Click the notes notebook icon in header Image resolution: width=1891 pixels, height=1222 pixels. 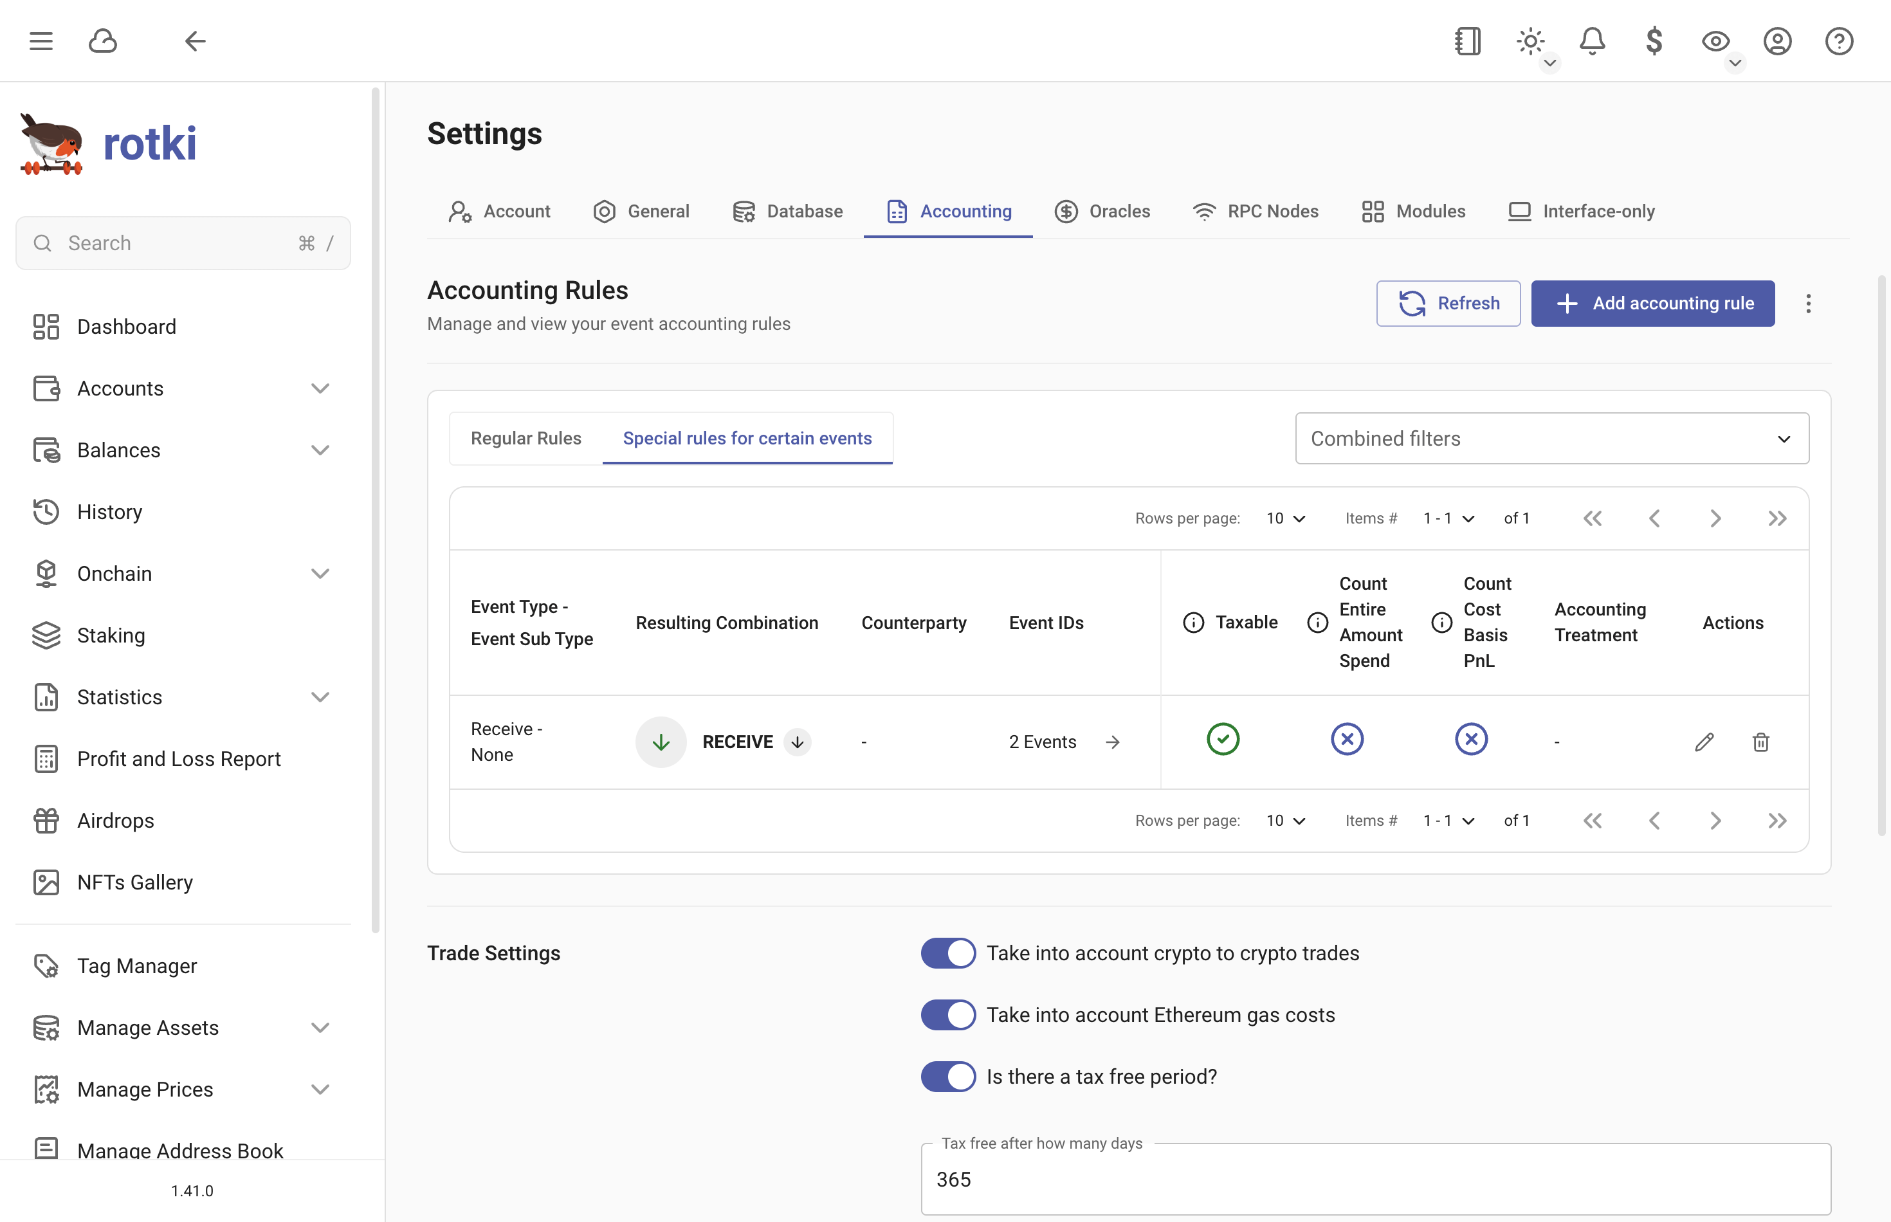pos(1467,41)
